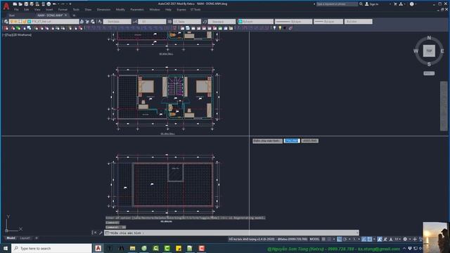Click the Undo arrow in quick access toolbar
The width and height of the screenshot is (450, 253).
click(54, 4)
